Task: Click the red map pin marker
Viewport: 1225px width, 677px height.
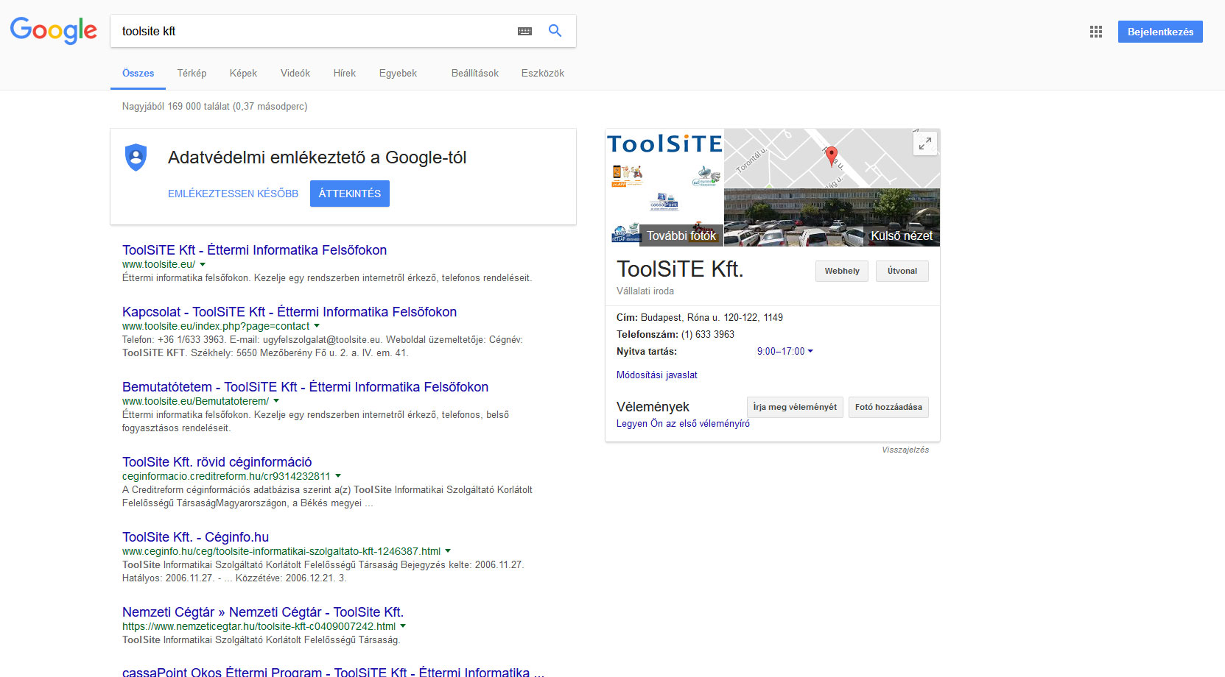Action: [x=832, y=155]
